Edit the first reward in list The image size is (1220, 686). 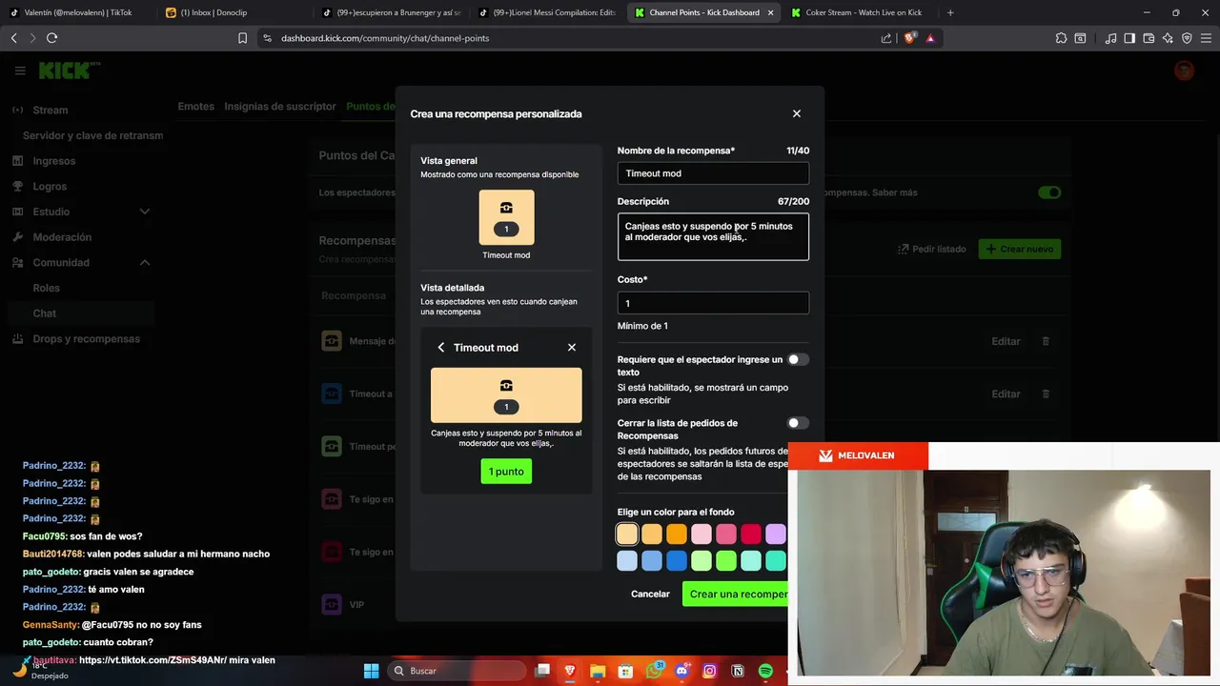(x=1006, y=341)
